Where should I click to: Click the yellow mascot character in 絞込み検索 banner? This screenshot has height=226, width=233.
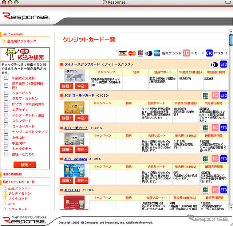click(11, 54)
